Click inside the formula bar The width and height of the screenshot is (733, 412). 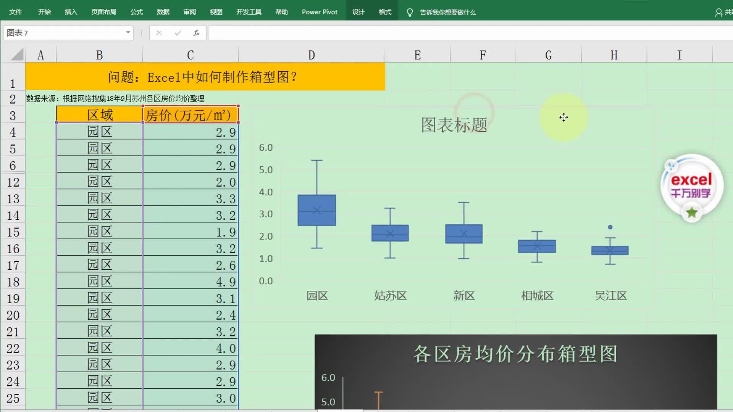[470, 33]
